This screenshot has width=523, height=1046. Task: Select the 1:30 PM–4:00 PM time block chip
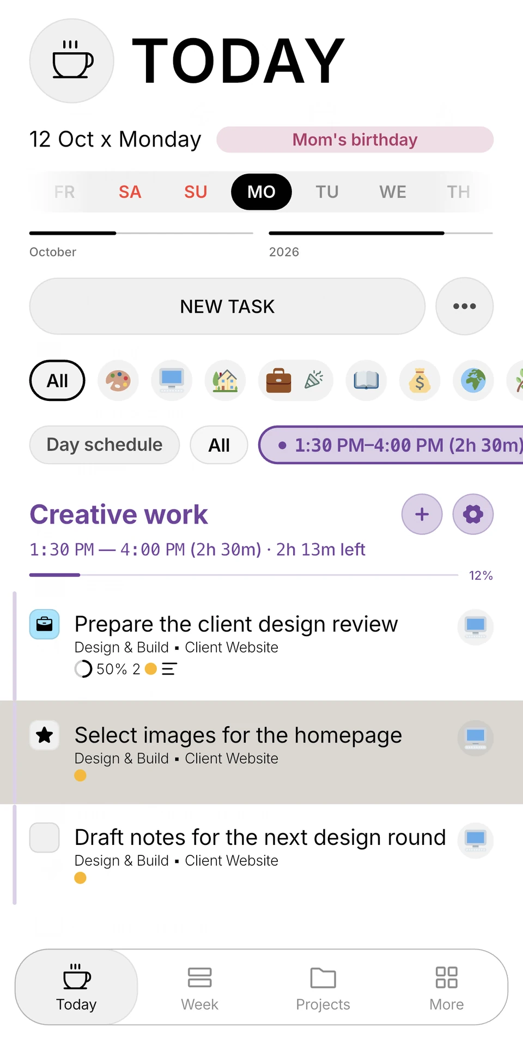point(391,445)
